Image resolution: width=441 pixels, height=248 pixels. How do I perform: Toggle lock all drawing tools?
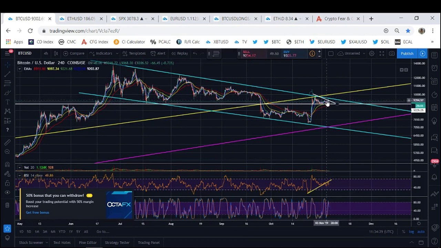[x=7, y=183]
